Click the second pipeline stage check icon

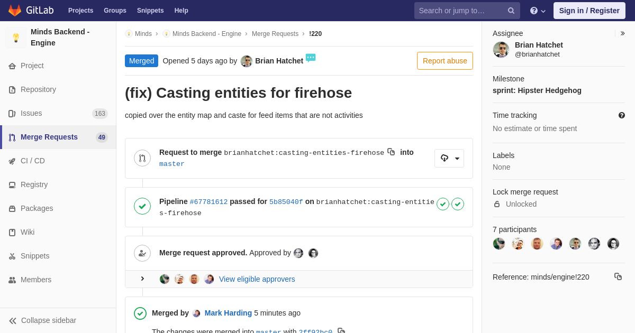pos(458,204)
